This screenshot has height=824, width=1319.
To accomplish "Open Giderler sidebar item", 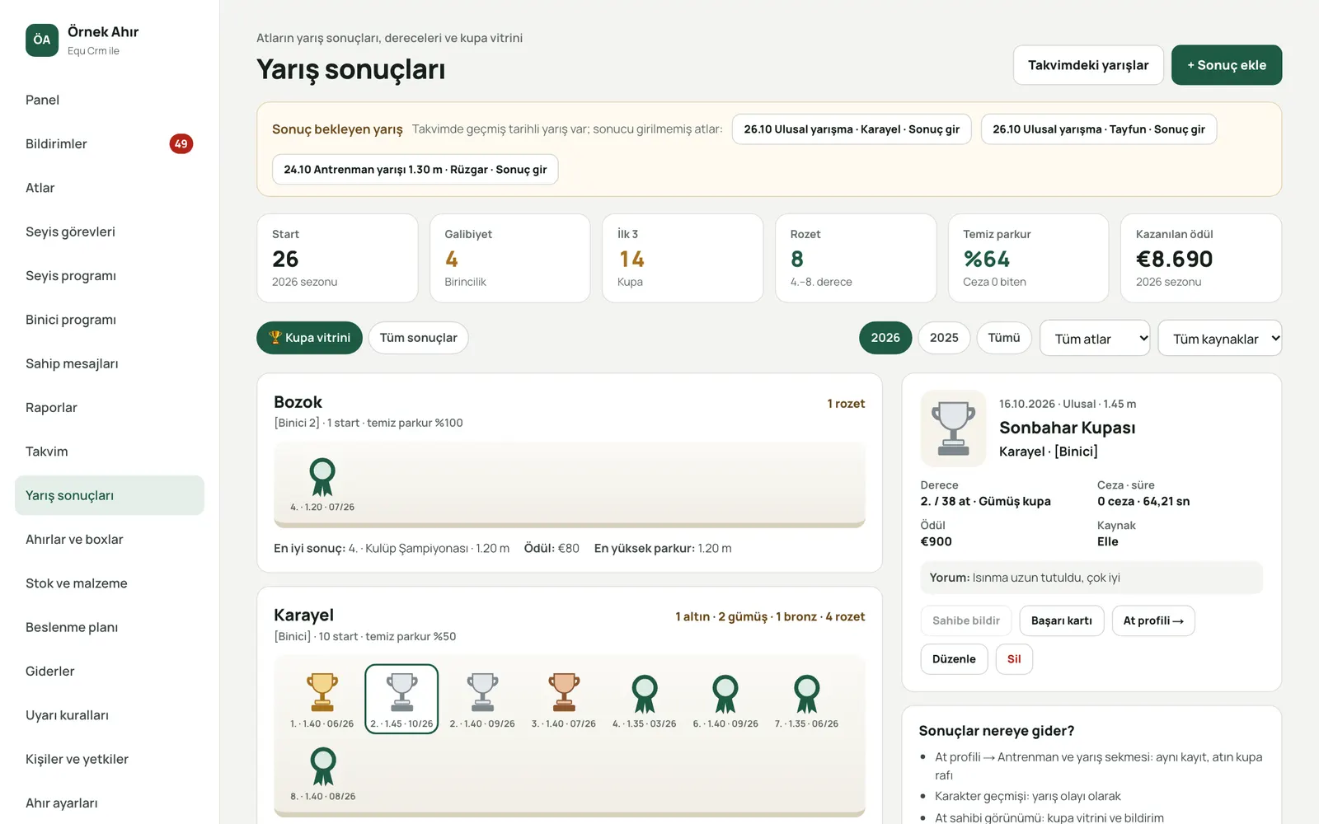I will tap(109, 672).
